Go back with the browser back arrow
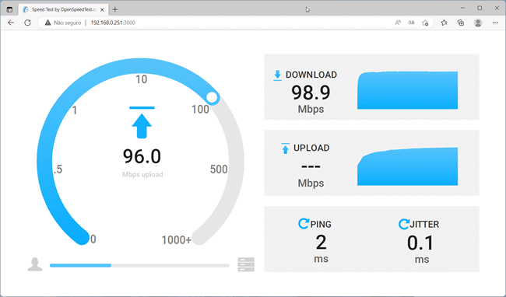The image size is (506, 297). [11, 23]
